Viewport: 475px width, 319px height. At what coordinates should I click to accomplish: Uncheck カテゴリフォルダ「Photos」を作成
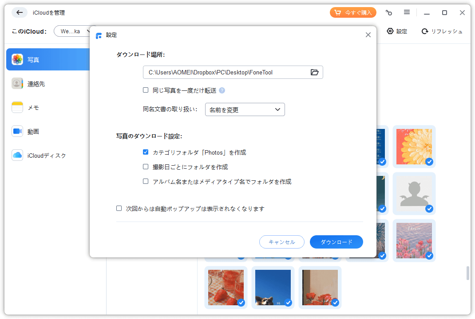click(146, 152)
